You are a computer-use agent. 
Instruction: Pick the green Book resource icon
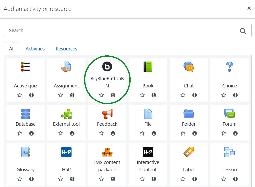coord(148,67)
